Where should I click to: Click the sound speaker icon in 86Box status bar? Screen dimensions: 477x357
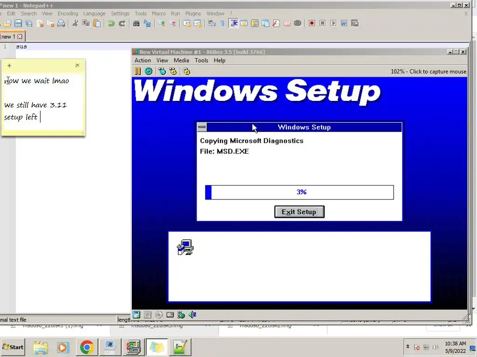[192, 315]
